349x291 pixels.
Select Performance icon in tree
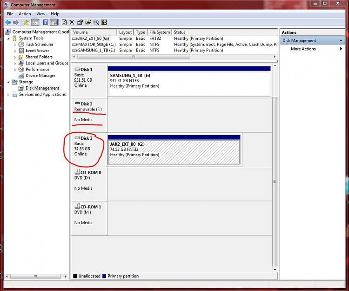[21, 69]
